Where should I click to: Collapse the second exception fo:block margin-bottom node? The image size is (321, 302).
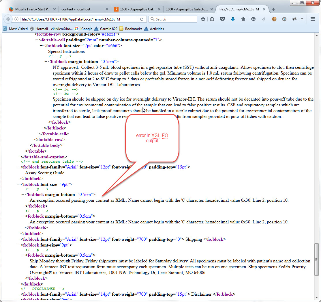(23, 216)
